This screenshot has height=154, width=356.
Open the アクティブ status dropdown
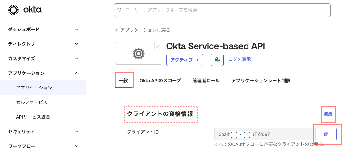point(184,60)
